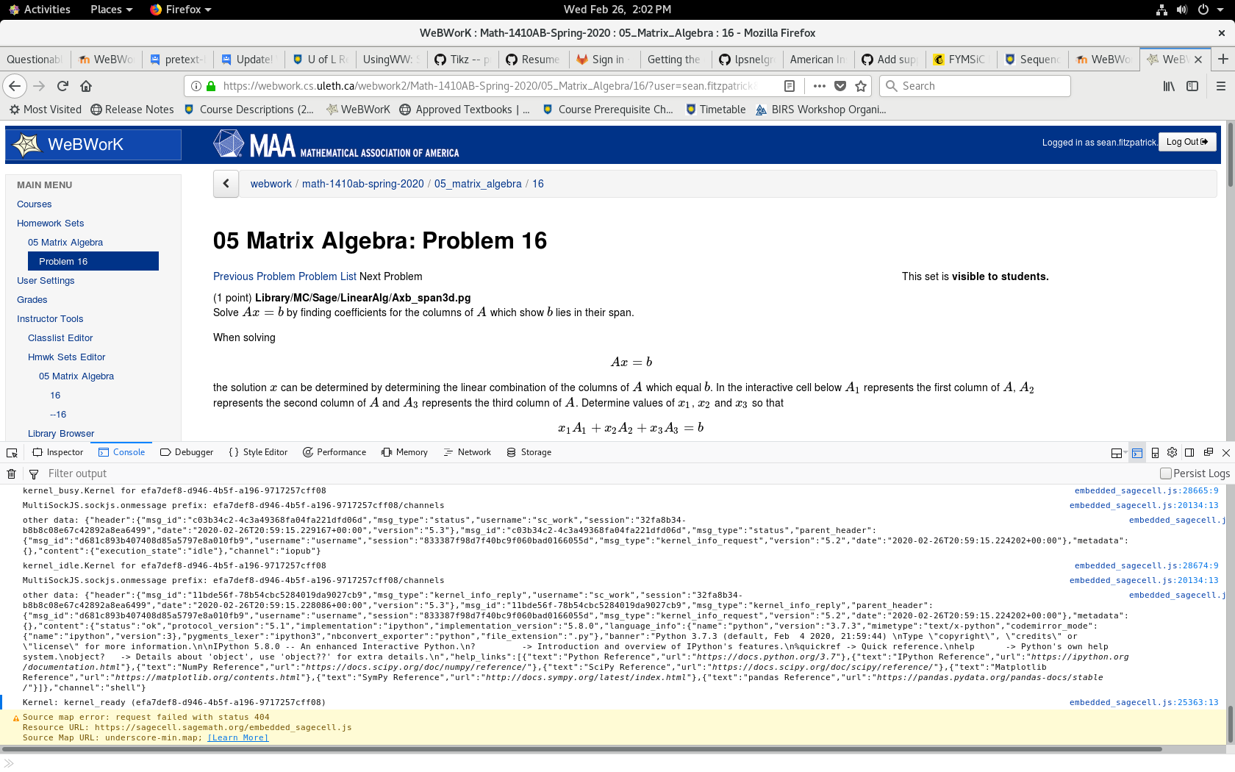Image resolution: width=1235 pixels, height=772 pixels.
Task: Switch to the Resume browser tab
Action: (534, 60)
